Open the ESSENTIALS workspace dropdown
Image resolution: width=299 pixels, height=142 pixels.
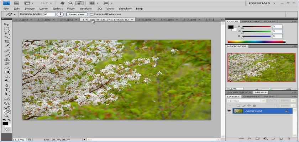tap(262, 3)
